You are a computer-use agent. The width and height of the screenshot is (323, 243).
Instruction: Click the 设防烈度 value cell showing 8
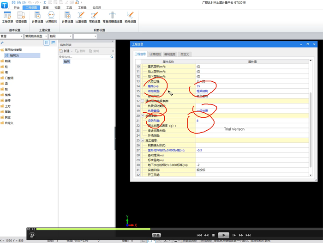pos(252,121)
